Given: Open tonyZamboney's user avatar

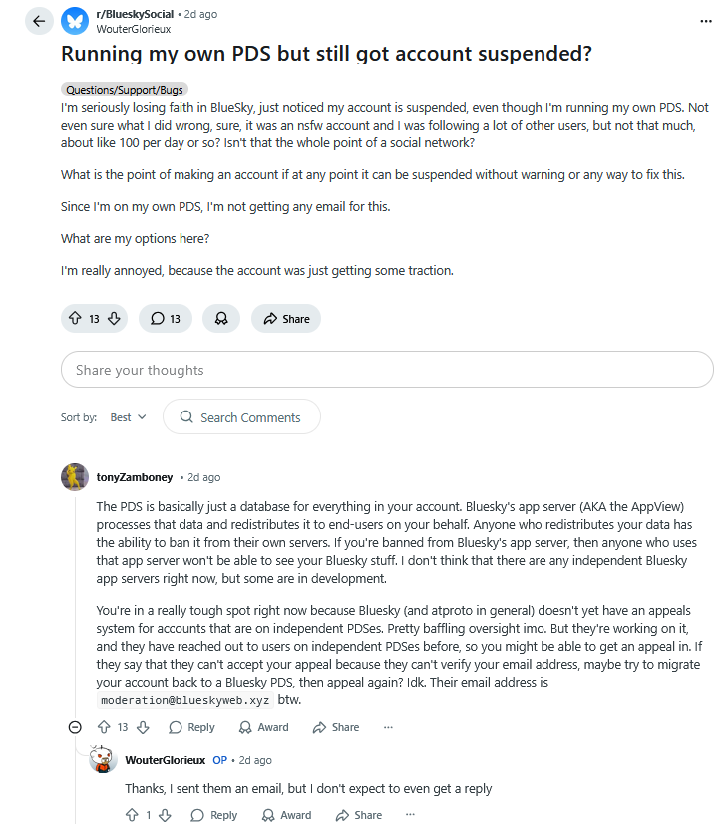Looking at the screenshot, I should coord(75,477).
